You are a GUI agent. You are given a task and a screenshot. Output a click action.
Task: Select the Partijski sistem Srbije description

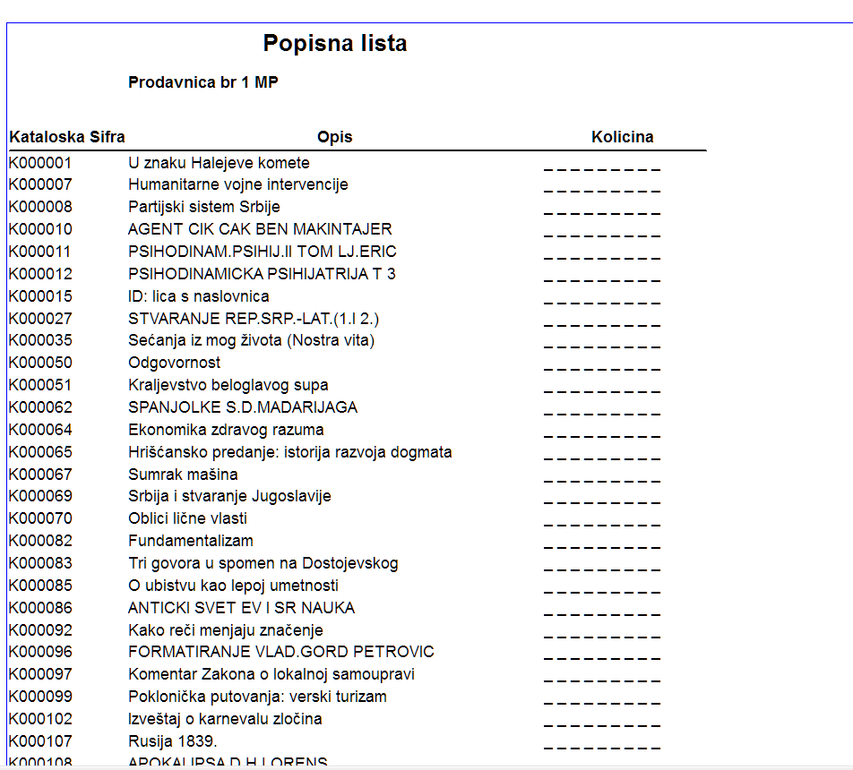[x=204, y=207]
